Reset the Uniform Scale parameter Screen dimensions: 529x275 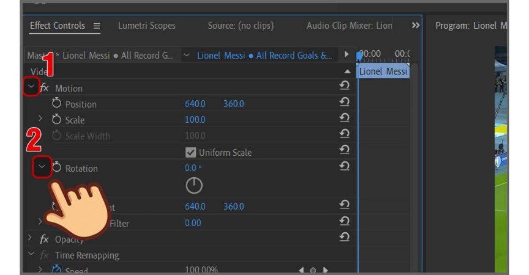click(x=345, y=150)
